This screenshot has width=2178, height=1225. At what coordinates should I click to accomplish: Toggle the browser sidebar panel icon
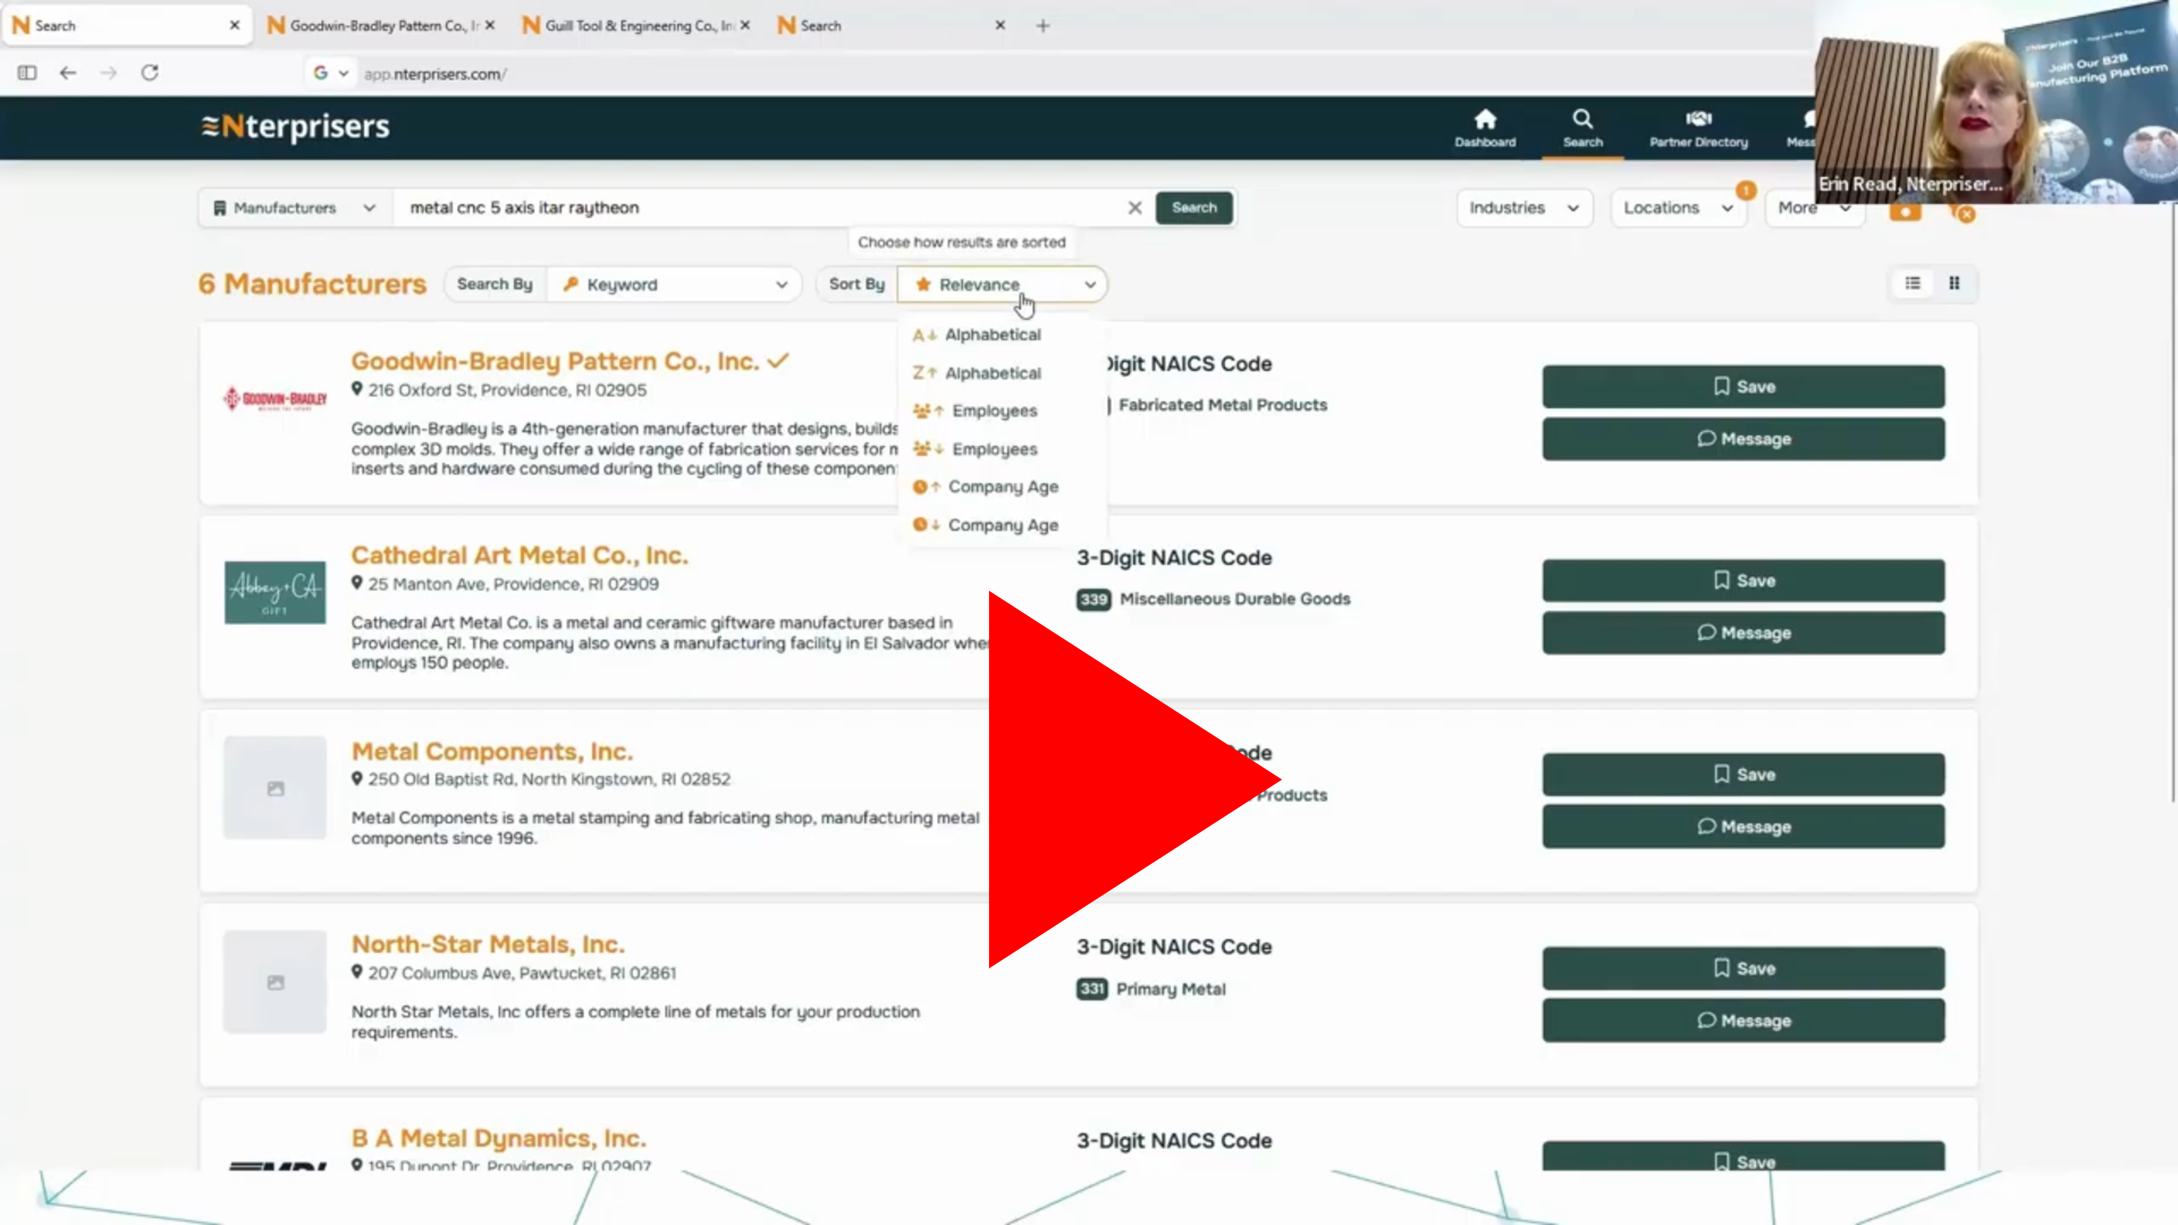click(x=27, y=73)
